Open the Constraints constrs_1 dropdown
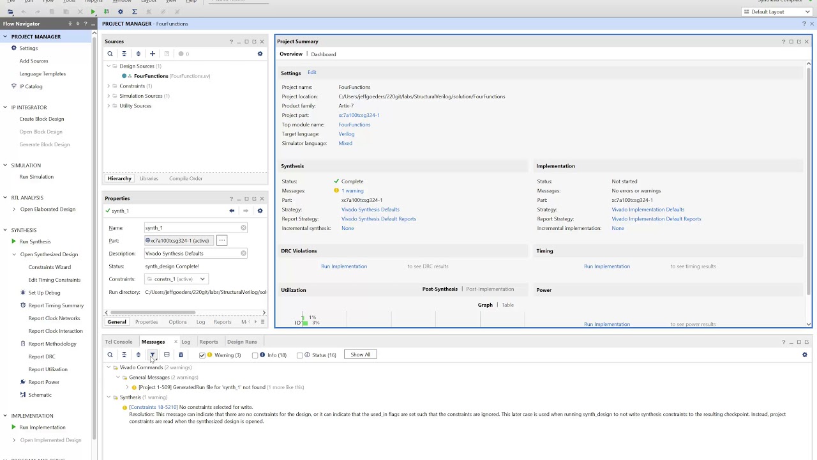 click(176, 279)
